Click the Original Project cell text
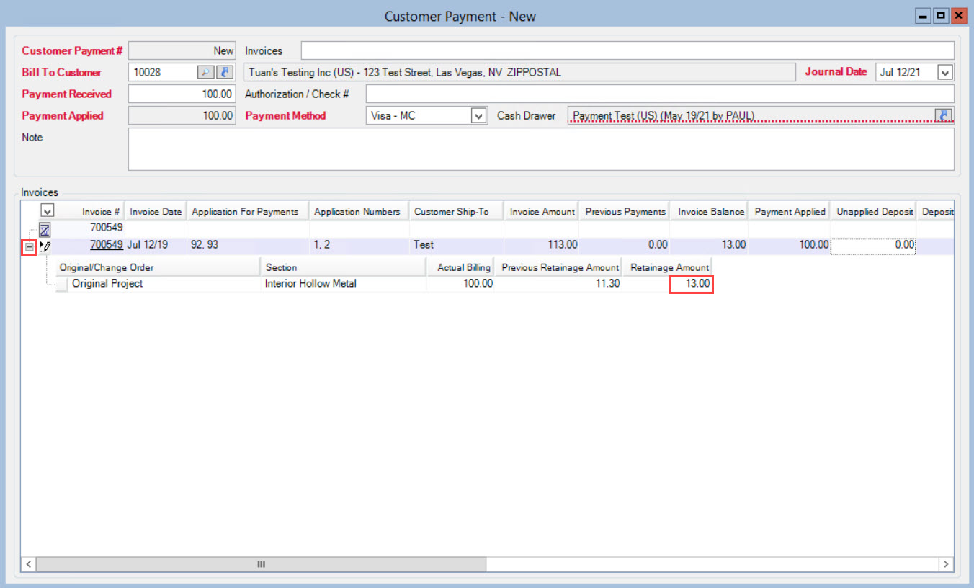 [x=107, y=284]
